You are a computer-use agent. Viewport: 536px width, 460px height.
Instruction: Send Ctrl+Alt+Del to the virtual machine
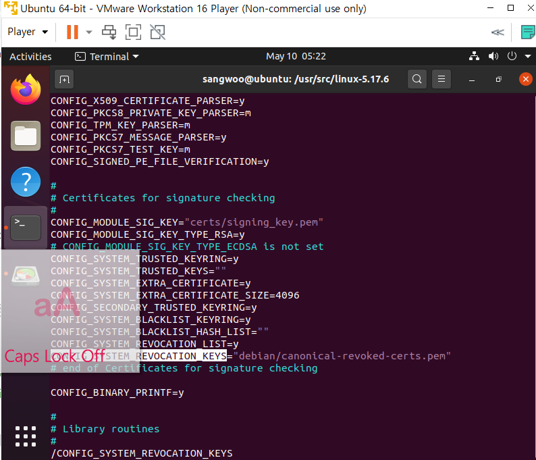click(109, 32)
